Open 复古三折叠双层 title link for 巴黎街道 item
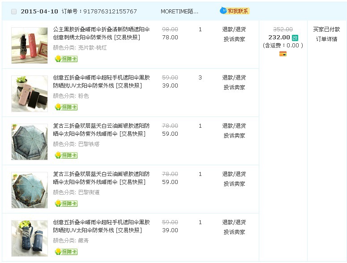Screen dimensions: 347x263 point(101,178)
